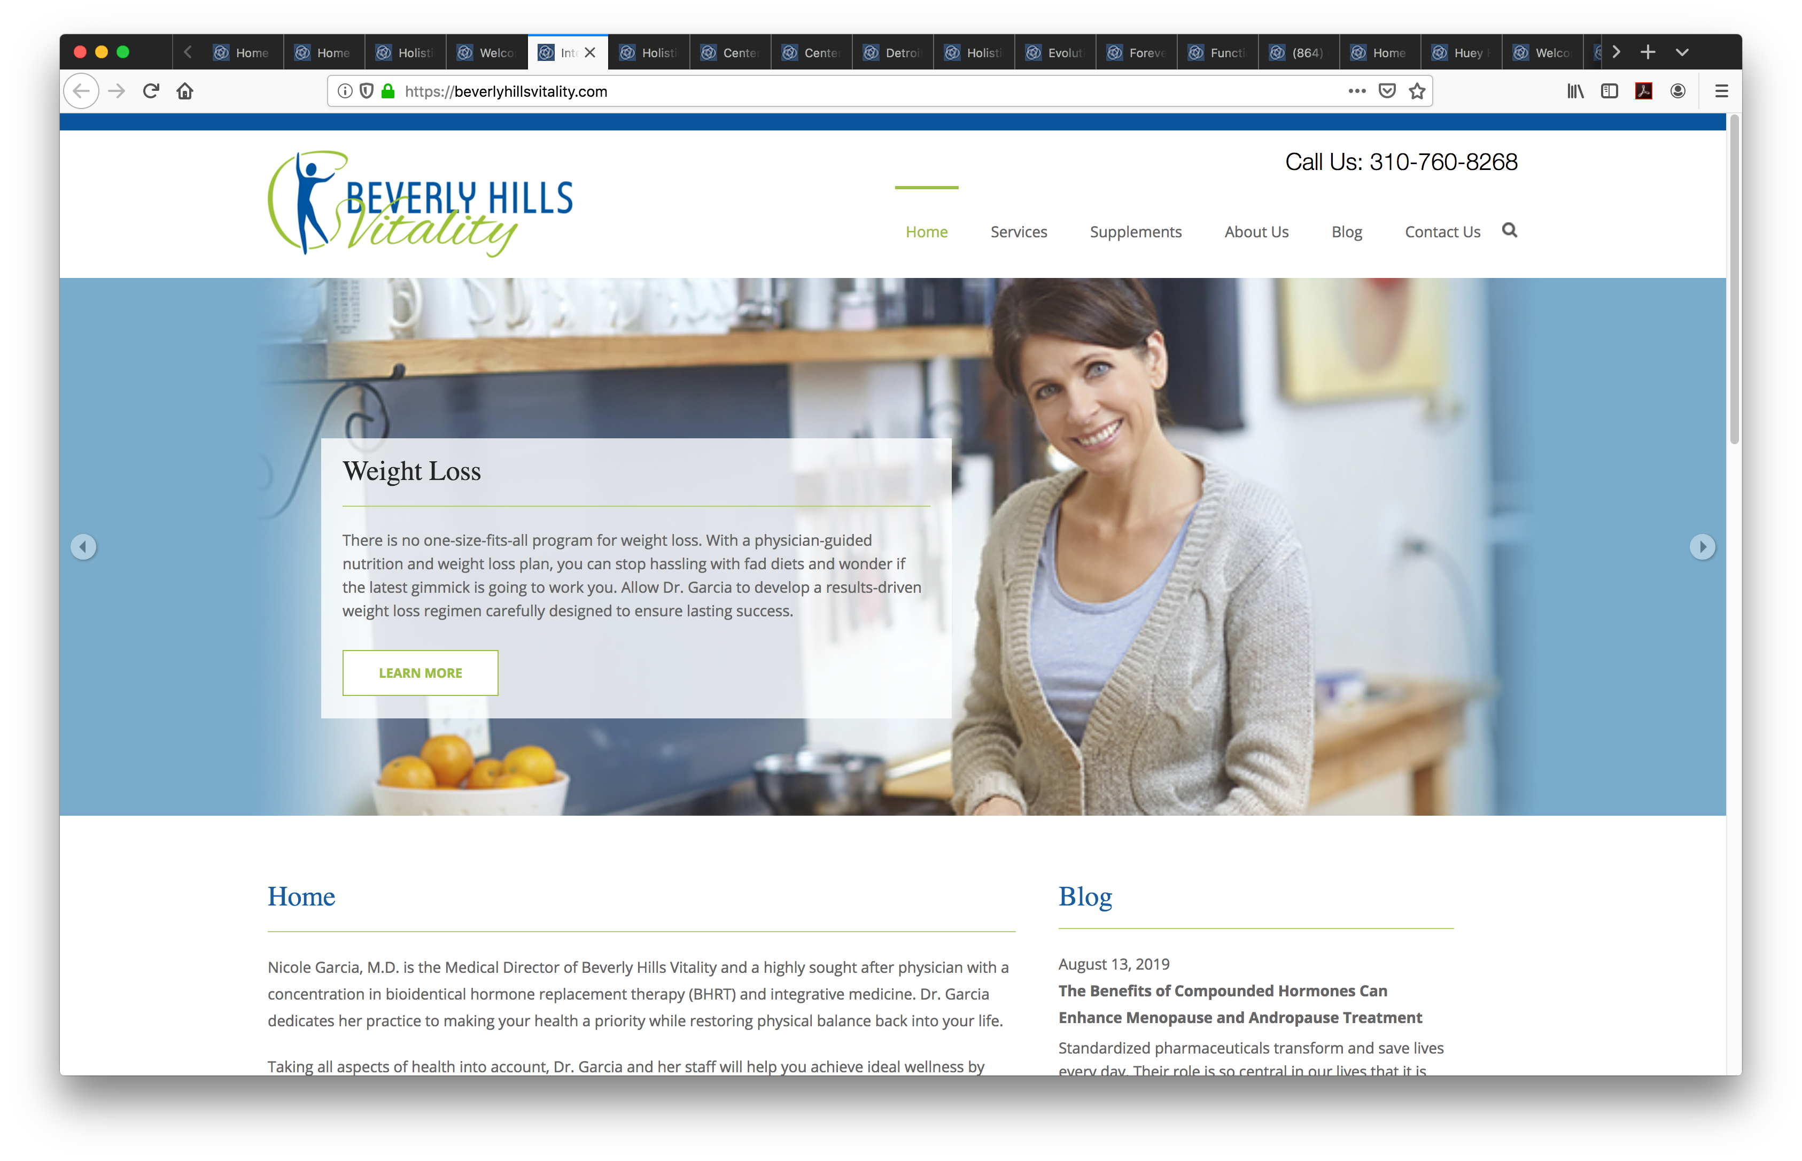Viewport: 1802px width, 1161px height.
Task: Save page to Pocket icon
Action: (1387, 91)
